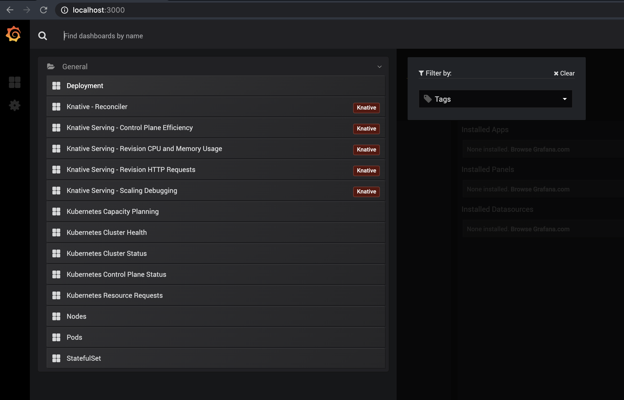This screenshot has width=624, height=400.
Task: Click dashboard icon beside Kubernetes Cluster Status
Action: 56,253
